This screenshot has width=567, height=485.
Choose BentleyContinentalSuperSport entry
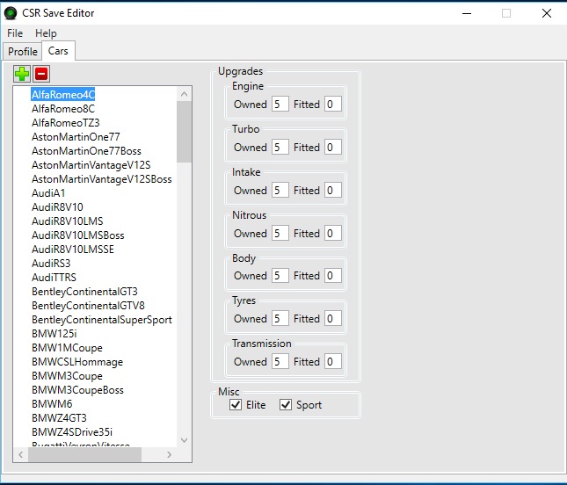[x=102, y=320]
